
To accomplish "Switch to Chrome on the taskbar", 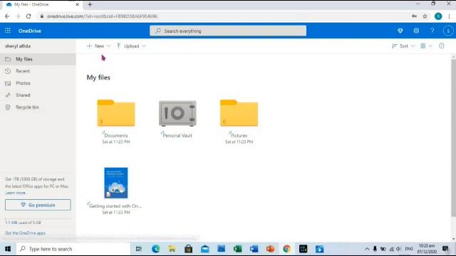I will point(286,249).
